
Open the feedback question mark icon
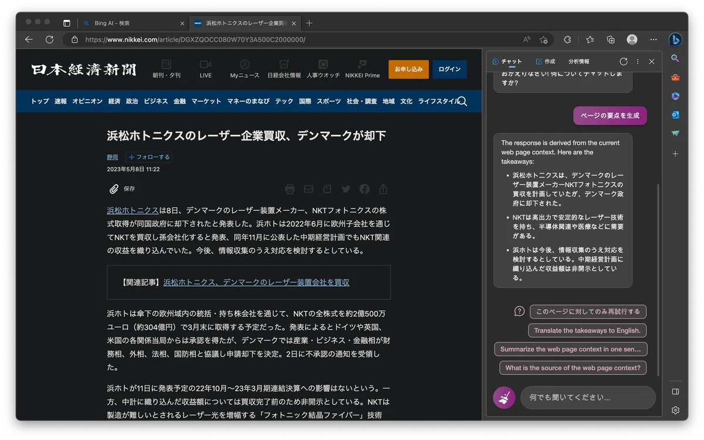click(519, 311)
